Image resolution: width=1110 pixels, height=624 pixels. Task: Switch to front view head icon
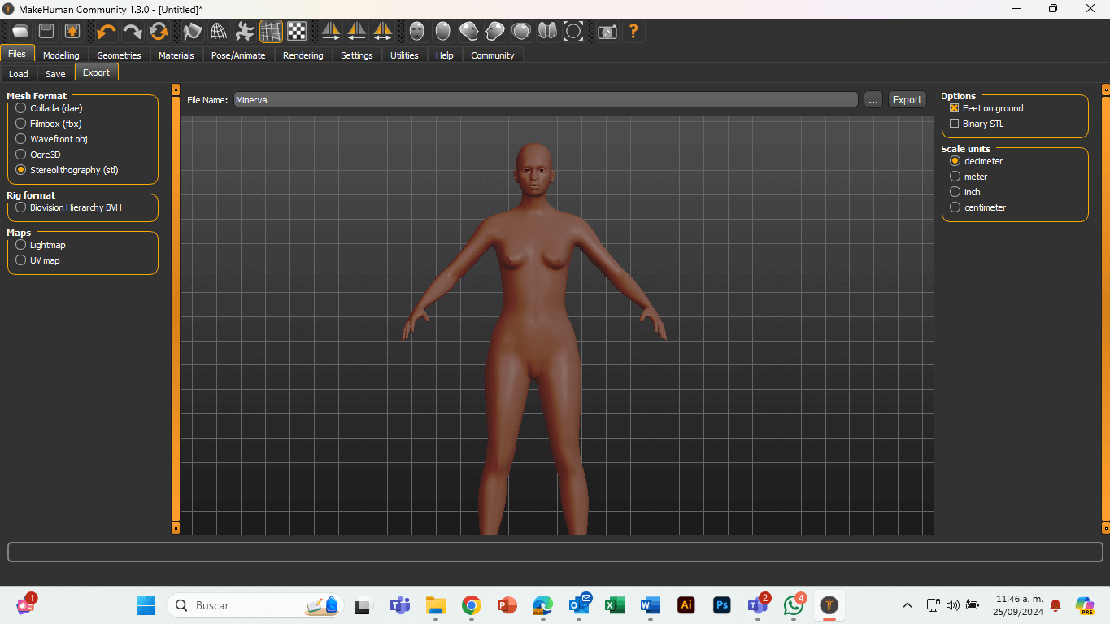[x=417, y=32]
